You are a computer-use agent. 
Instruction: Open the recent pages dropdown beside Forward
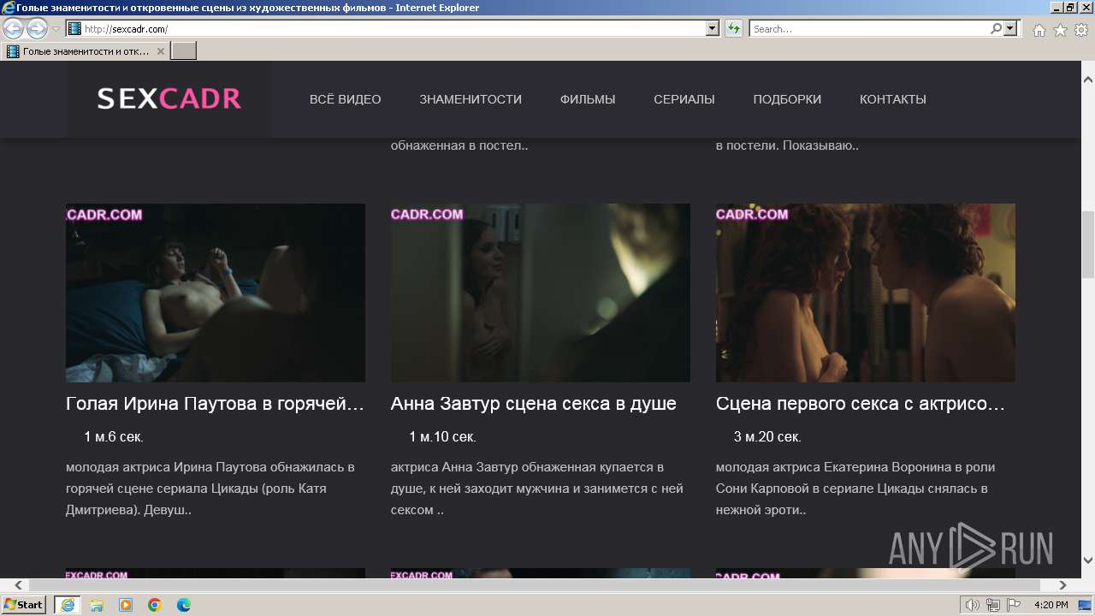tap(56, 29)
